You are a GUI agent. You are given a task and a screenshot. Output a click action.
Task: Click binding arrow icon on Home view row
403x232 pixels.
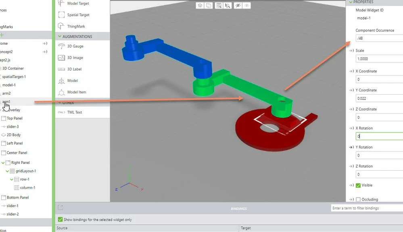45,43
